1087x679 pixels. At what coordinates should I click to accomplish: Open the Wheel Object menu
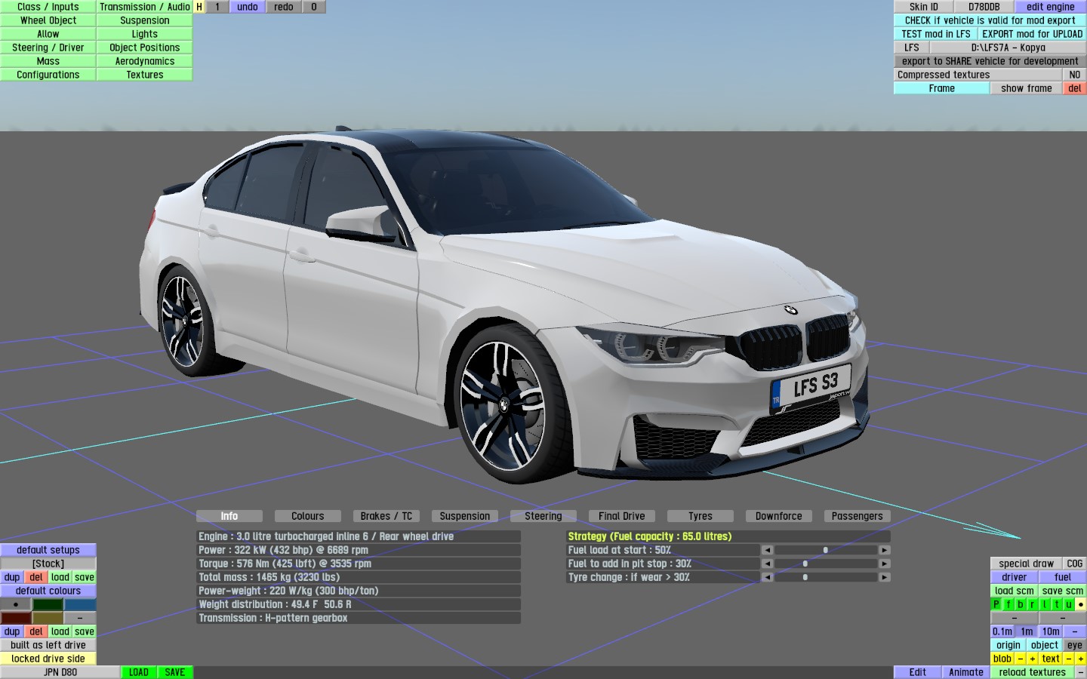pyautogui.click(x=48, y=20)
